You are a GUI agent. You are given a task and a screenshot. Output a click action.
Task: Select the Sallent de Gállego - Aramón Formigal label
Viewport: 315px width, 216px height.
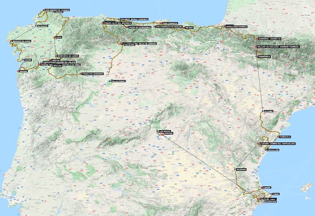click(278, 47)
